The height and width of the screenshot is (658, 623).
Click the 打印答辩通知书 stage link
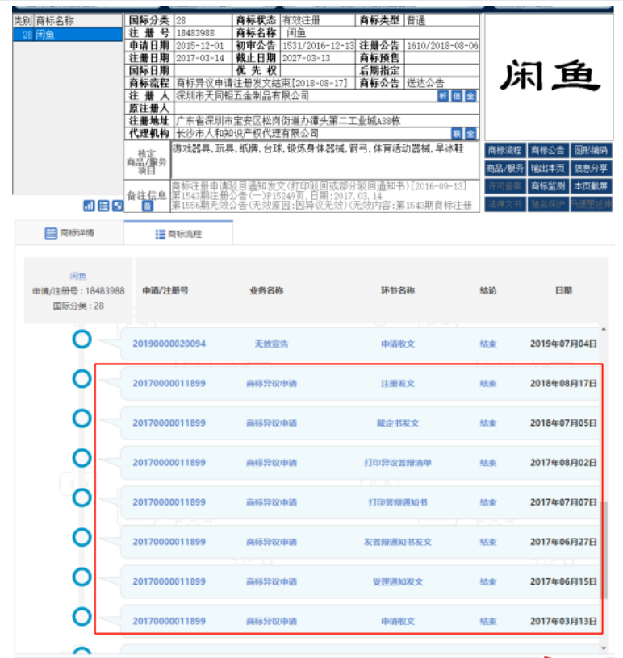[x=397, y=502]
